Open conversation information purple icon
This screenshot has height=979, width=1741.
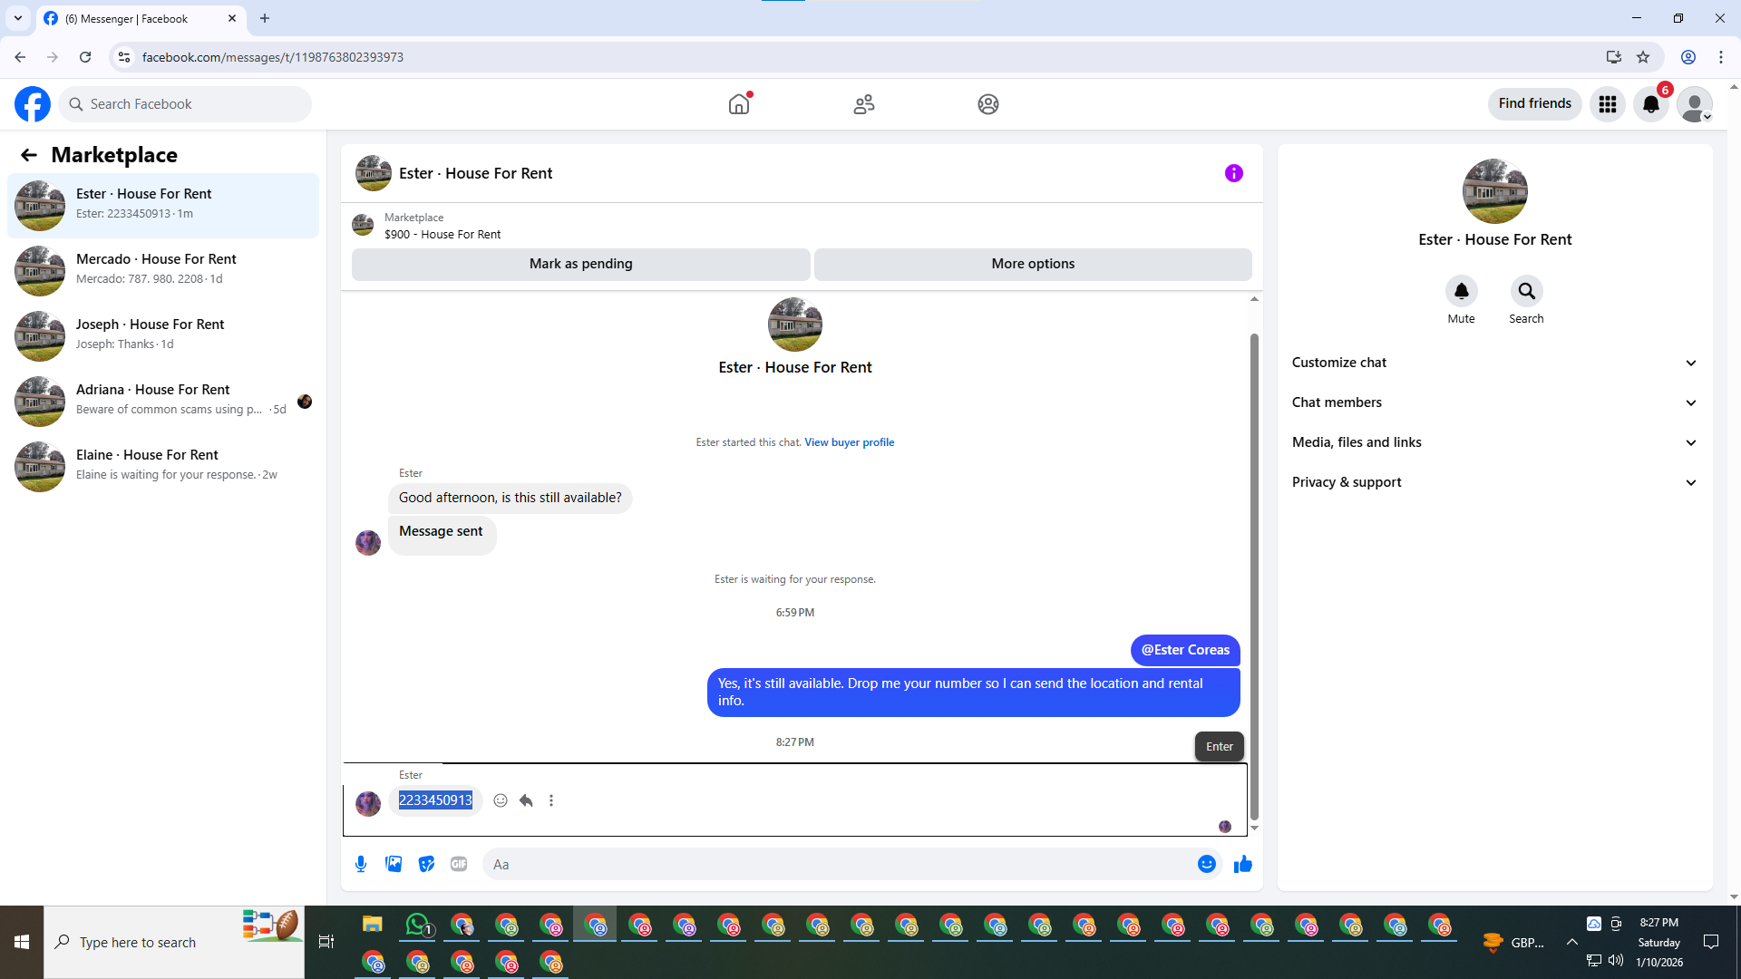pos(1233,173)
